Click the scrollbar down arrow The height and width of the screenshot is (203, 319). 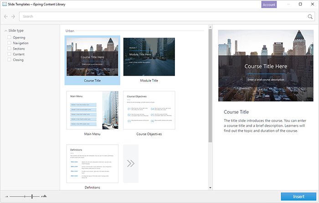(210, 188)
